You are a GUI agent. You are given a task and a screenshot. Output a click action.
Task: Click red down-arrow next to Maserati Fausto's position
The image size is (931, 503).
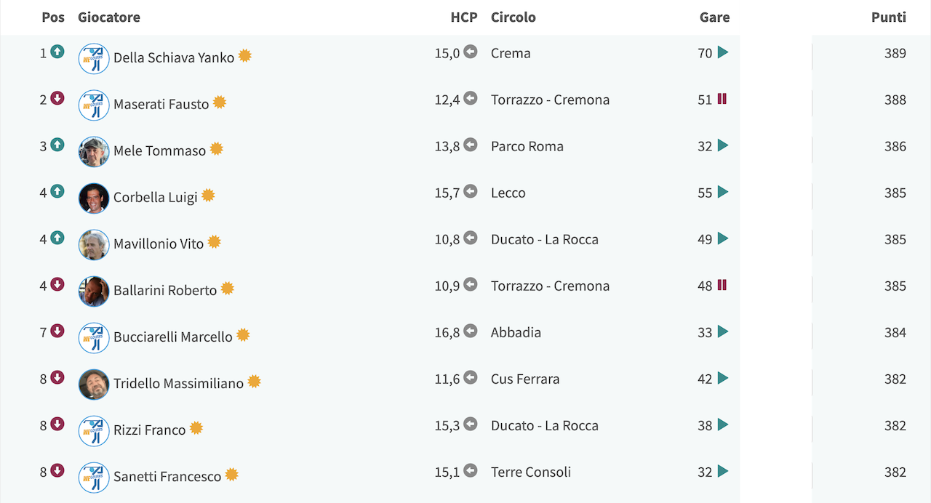click(57, 98)
